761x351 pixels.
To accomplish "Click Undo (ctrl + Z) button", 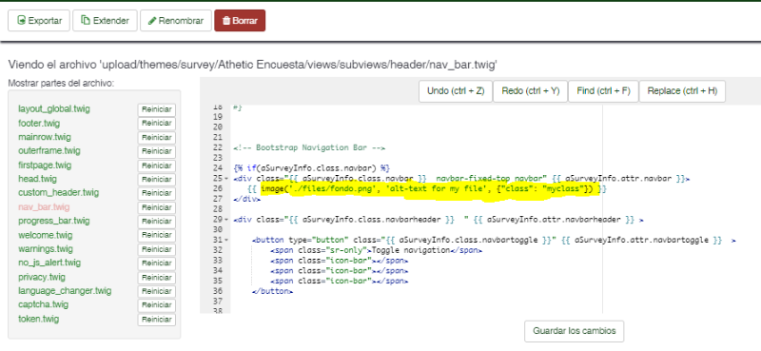I will 456,91.
